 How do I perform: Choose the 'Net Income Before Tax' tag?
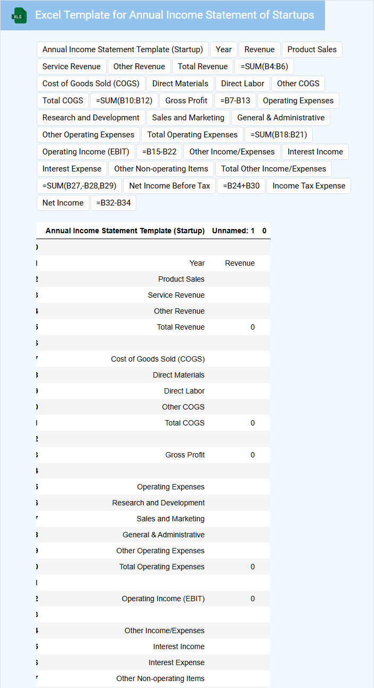pyautogui.click(x=169, y=186)
